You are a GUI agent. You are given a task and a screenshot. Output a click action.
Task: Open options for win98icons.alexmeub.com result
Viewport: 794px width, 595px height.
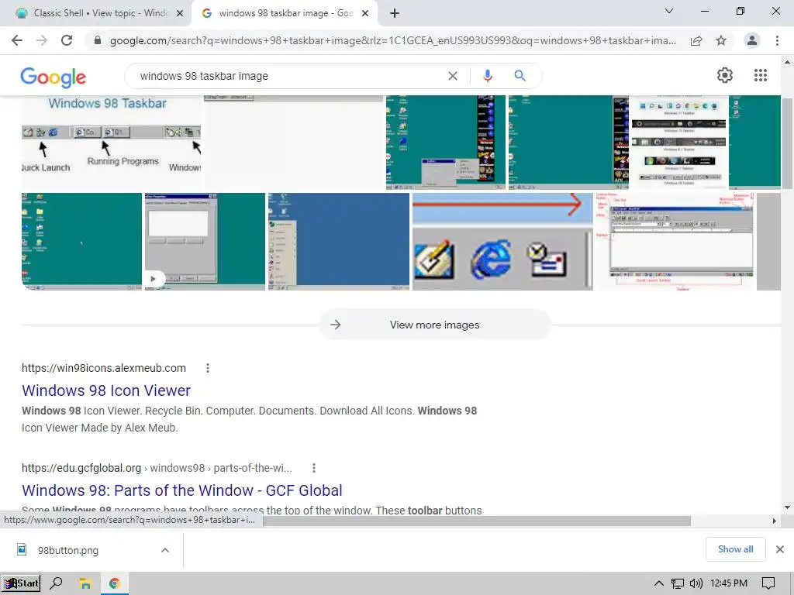(x=208, y=368)
